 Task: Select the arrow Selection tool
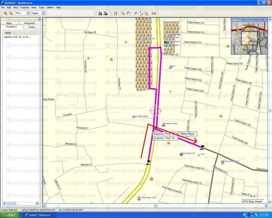click(x=146, y=13)
